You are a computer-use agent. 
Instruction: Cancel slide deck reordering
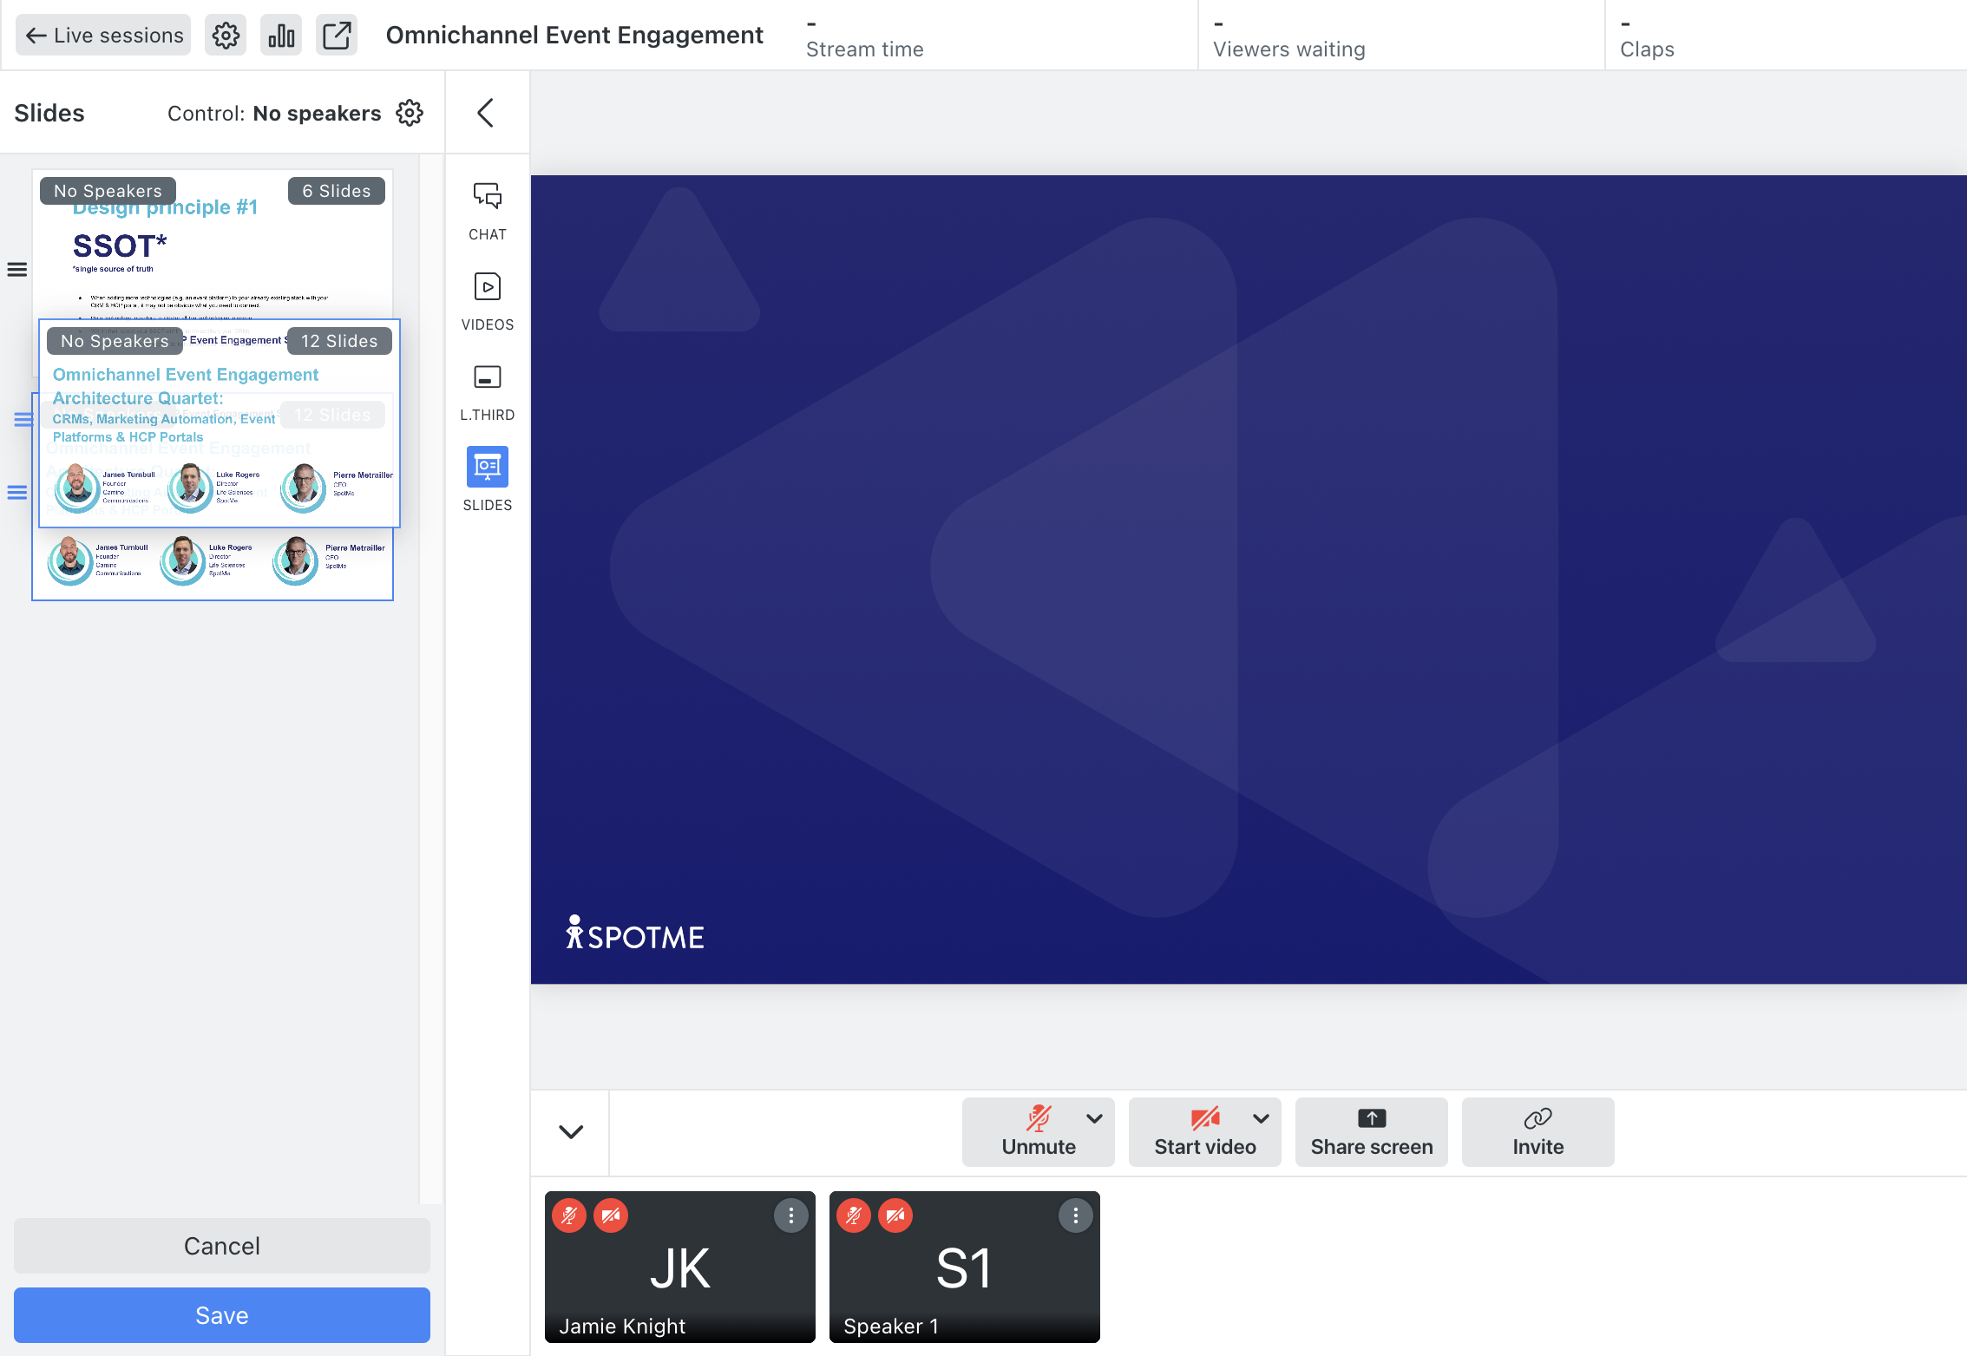click(x=222, y=1246)
